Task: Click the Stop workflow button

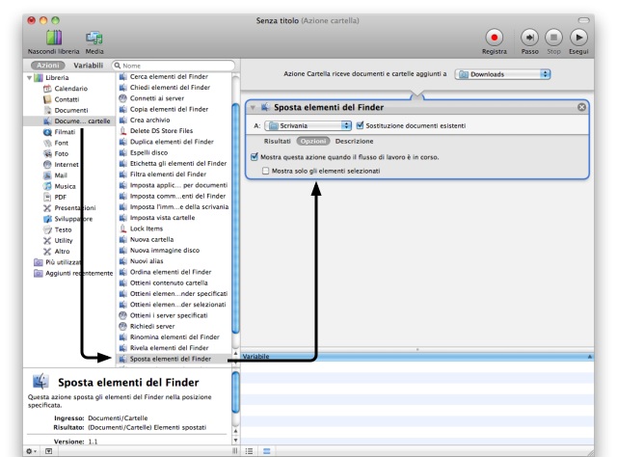Action: 553,38
